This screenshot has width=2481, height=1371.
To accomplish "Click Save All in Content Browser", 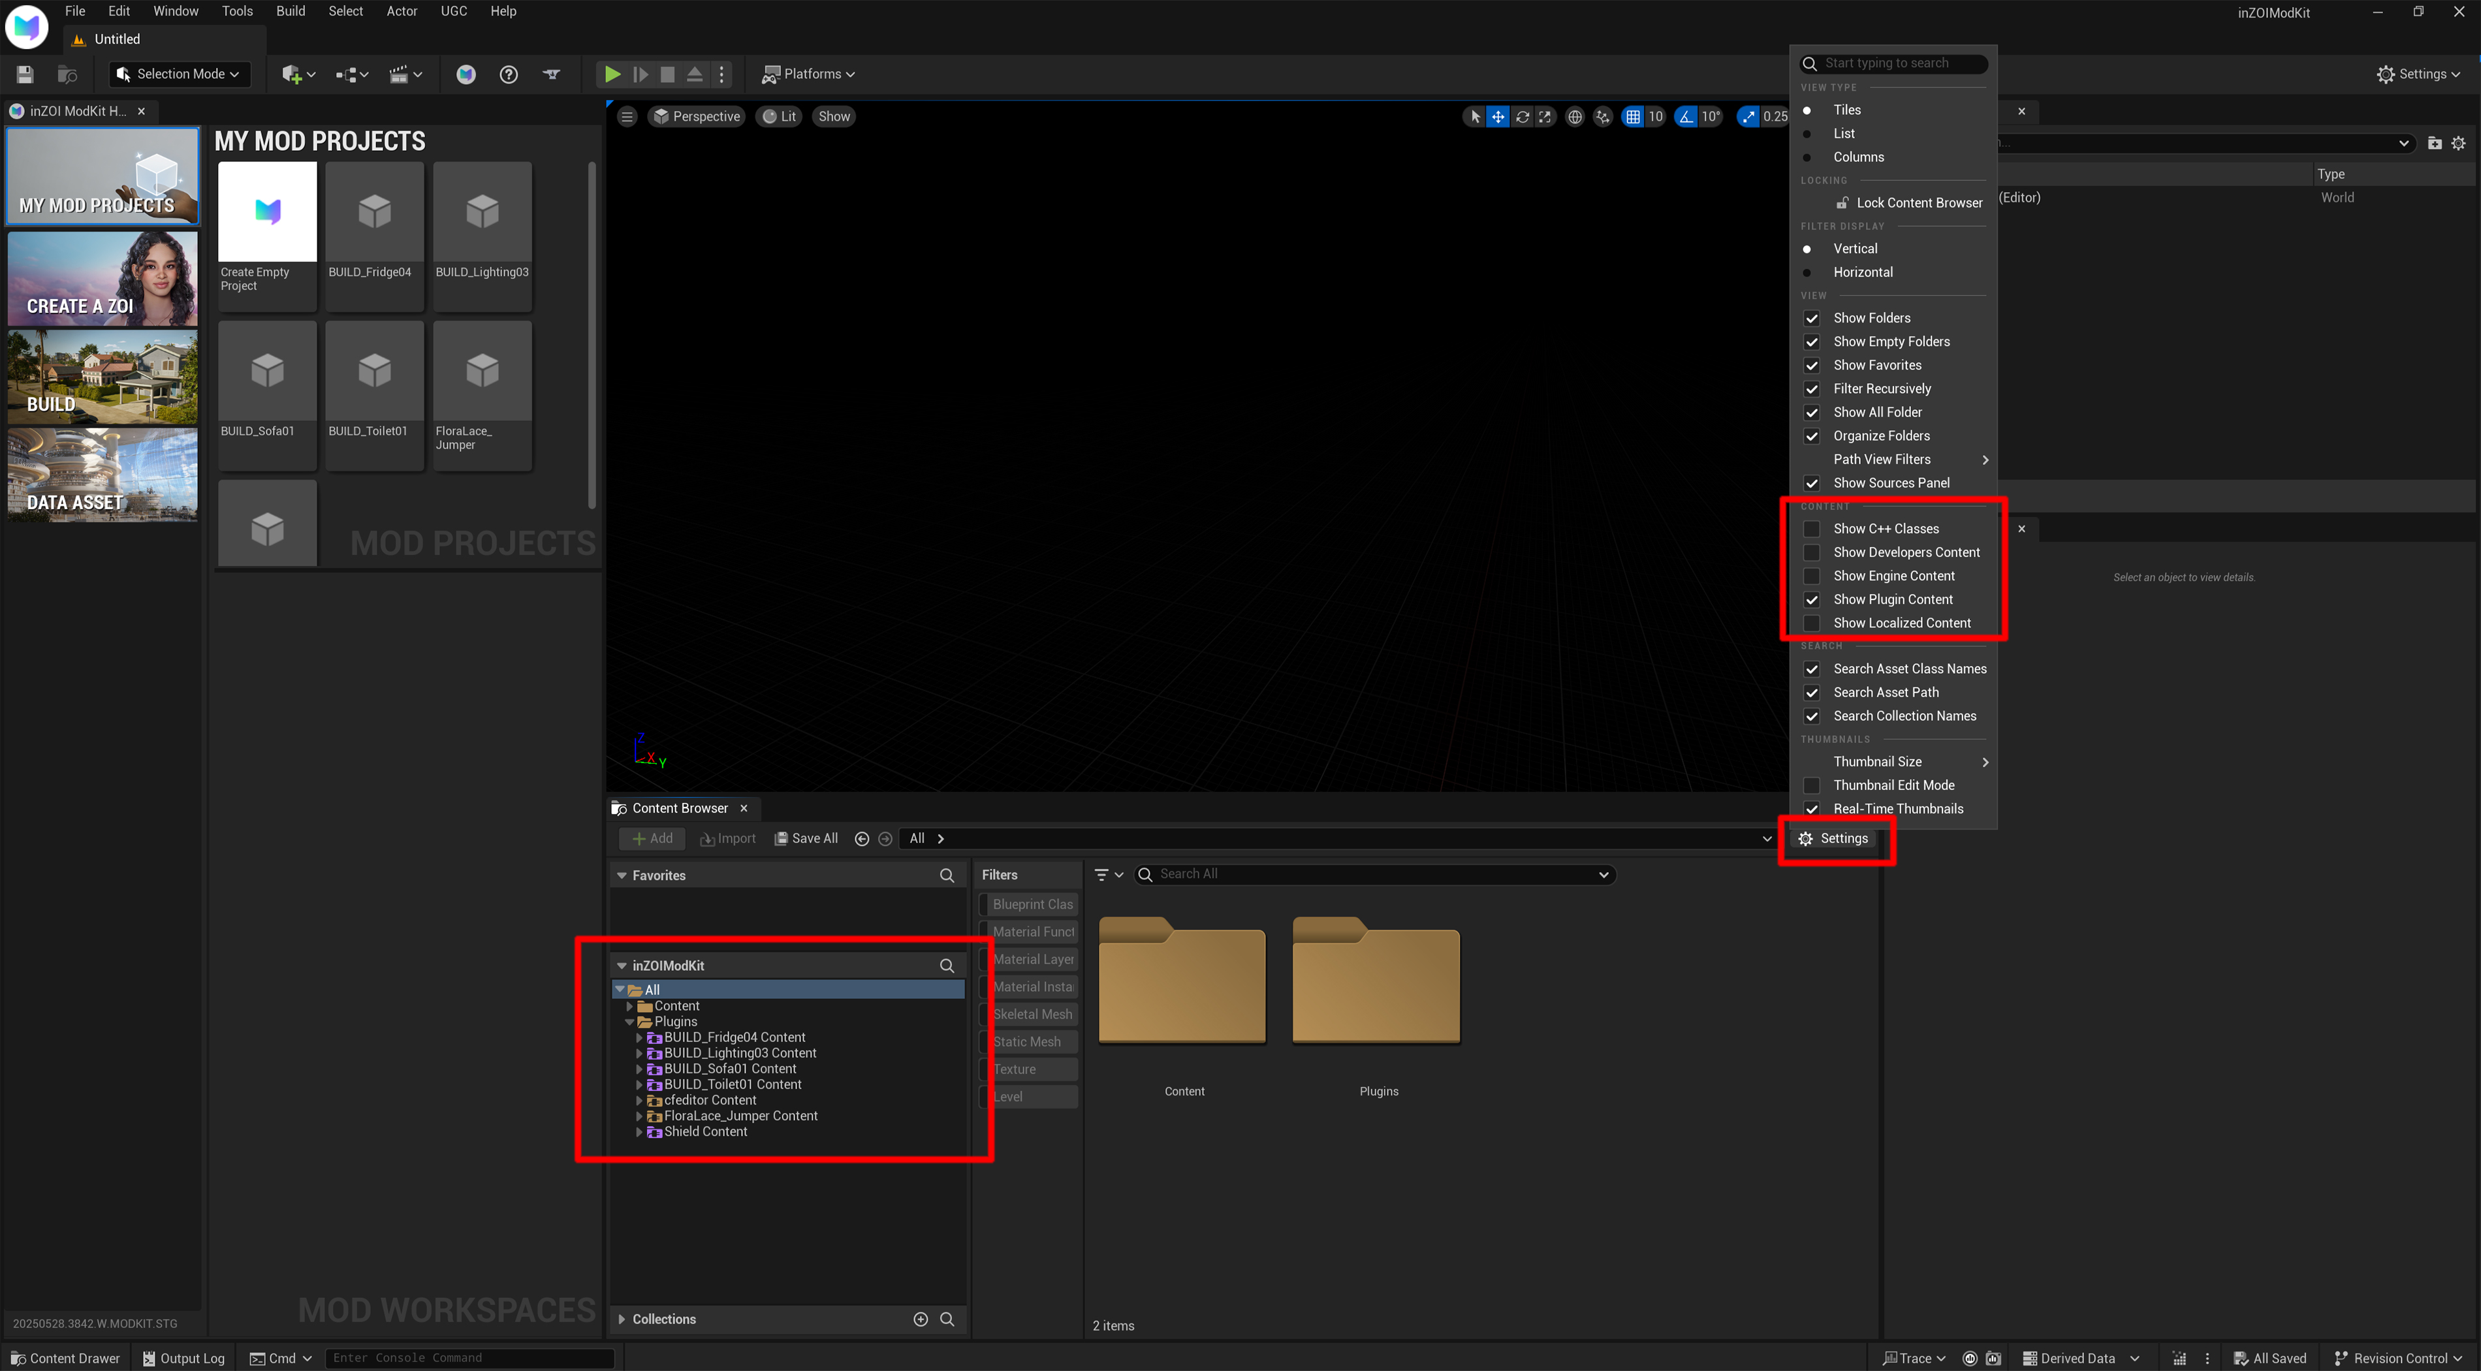I will (x=806, y=838).
